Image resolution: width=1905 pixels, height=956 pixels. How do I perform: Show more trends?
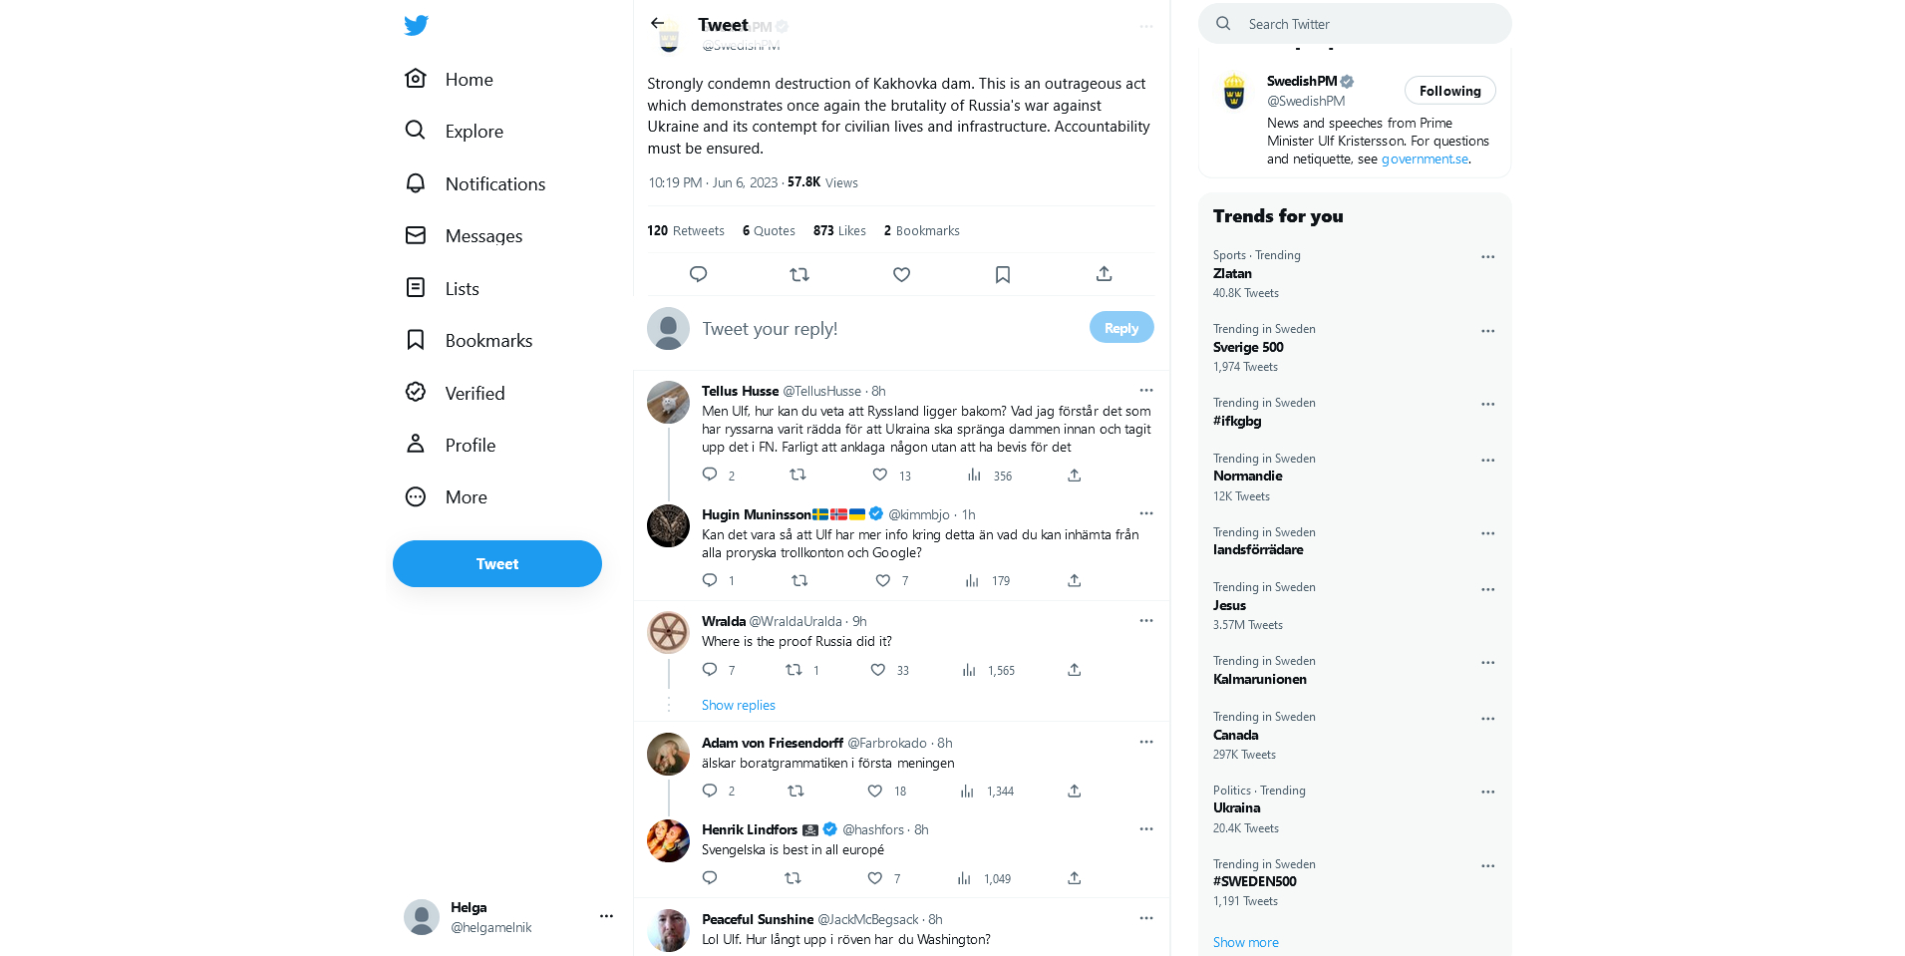coord(1245,942)
